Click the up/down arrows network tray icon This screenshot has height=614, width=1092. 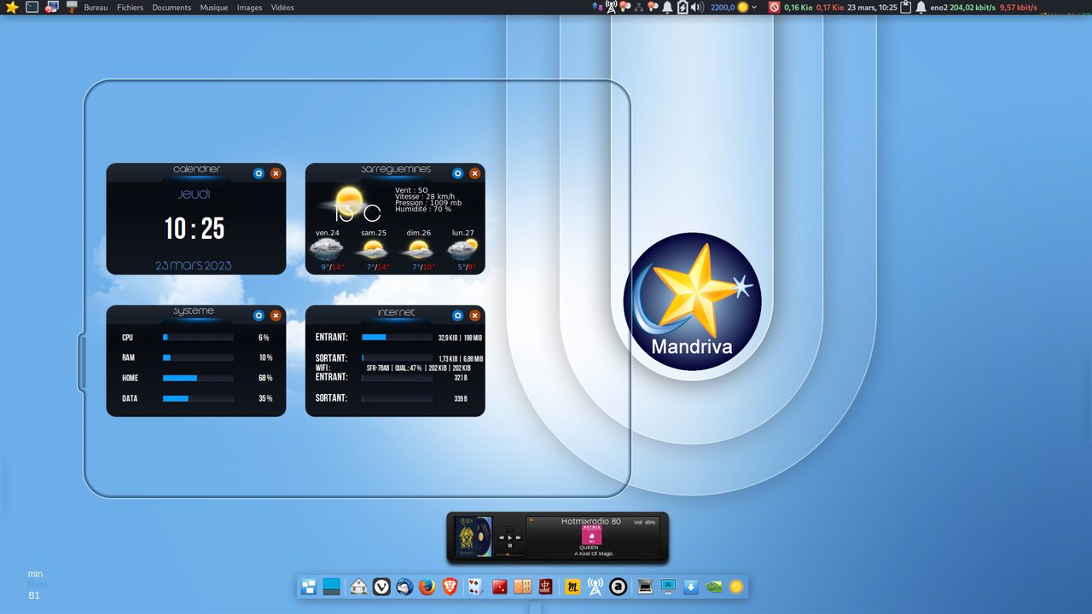click(597, 7)
